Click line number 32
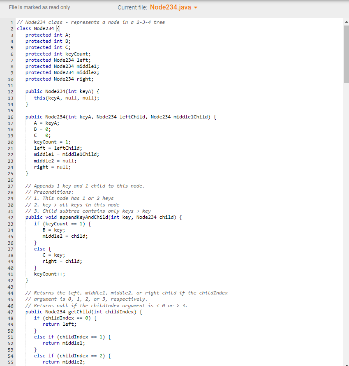This screenshot has height=366, width=349. point(10,217)
